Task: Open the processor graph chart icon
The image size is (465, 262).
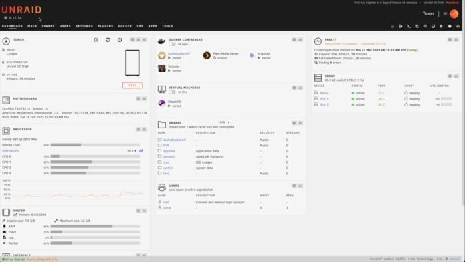Action: coord(141,151)
